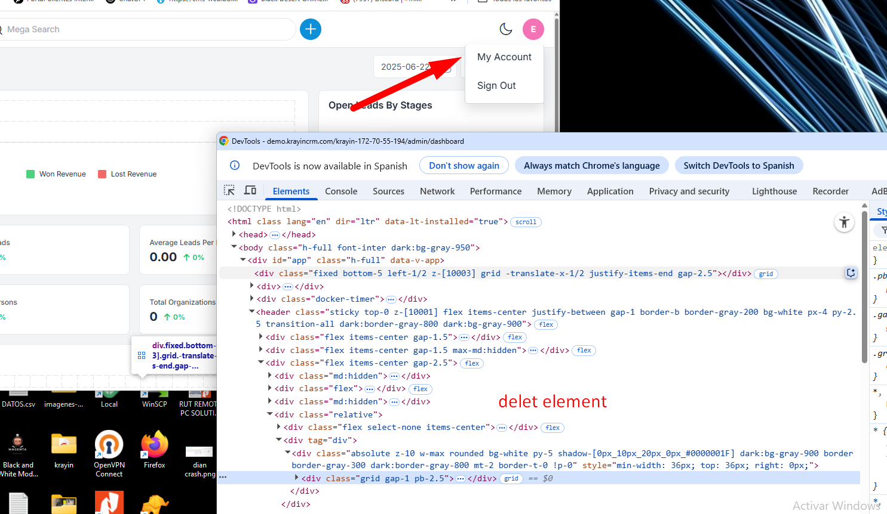
Task: Click flex badge beside header element
Action: 546,325
